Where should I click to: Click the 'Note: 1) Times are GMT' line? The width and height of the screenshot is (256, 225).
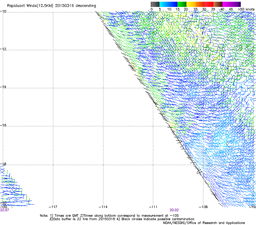[109, 216]
